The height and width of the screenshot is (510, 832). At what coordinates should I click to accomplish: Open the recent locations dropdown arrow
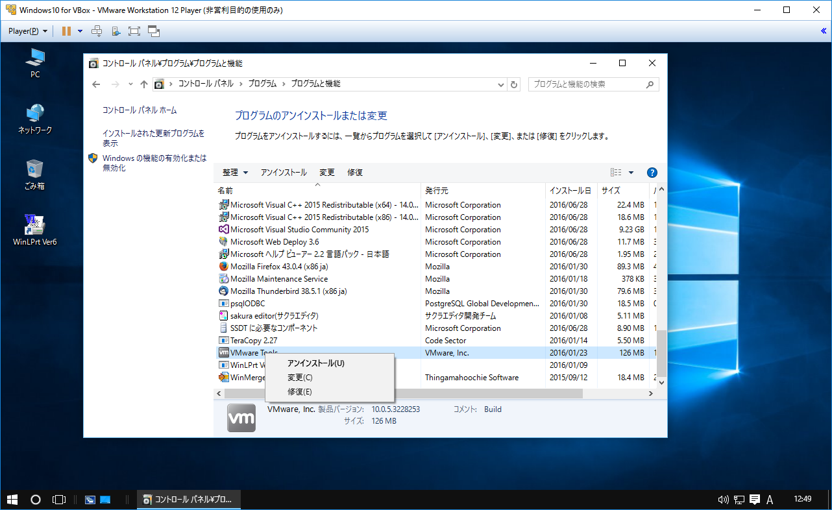point(130,84)
